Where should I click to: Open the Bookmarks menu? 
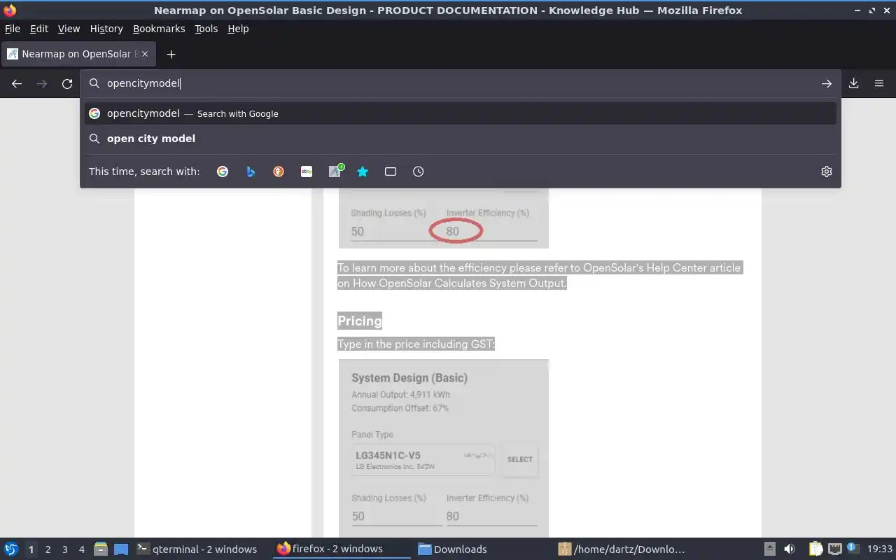[x=159, y=29]
